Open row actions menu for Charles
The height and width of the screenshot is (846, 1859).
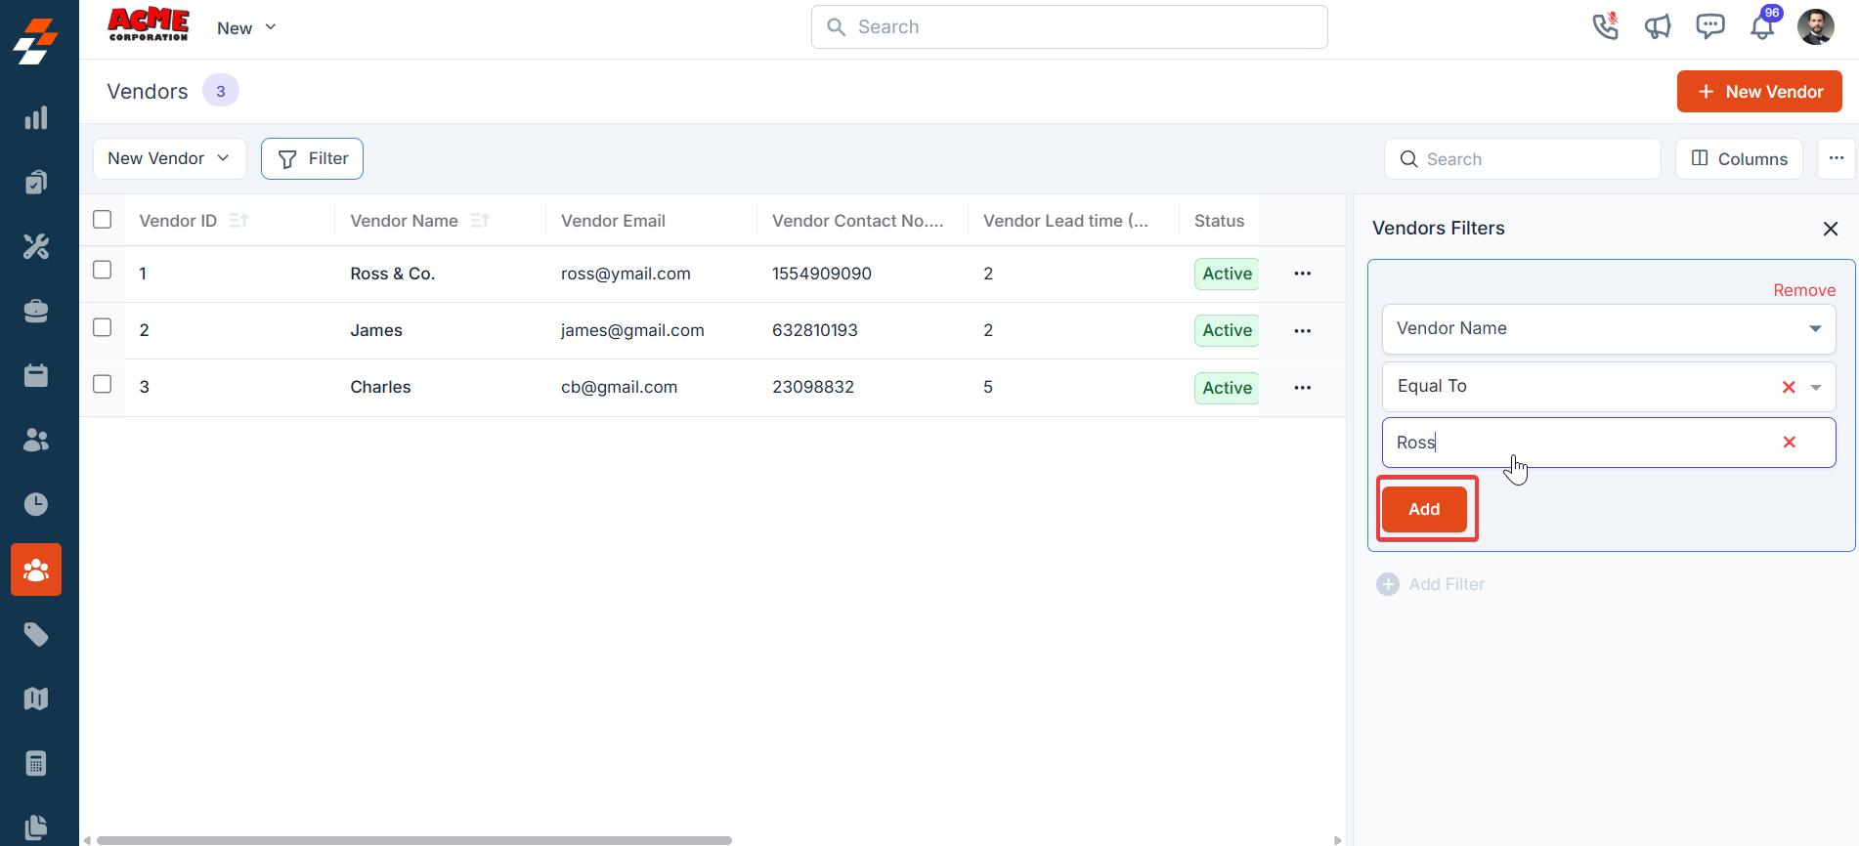1303,388
